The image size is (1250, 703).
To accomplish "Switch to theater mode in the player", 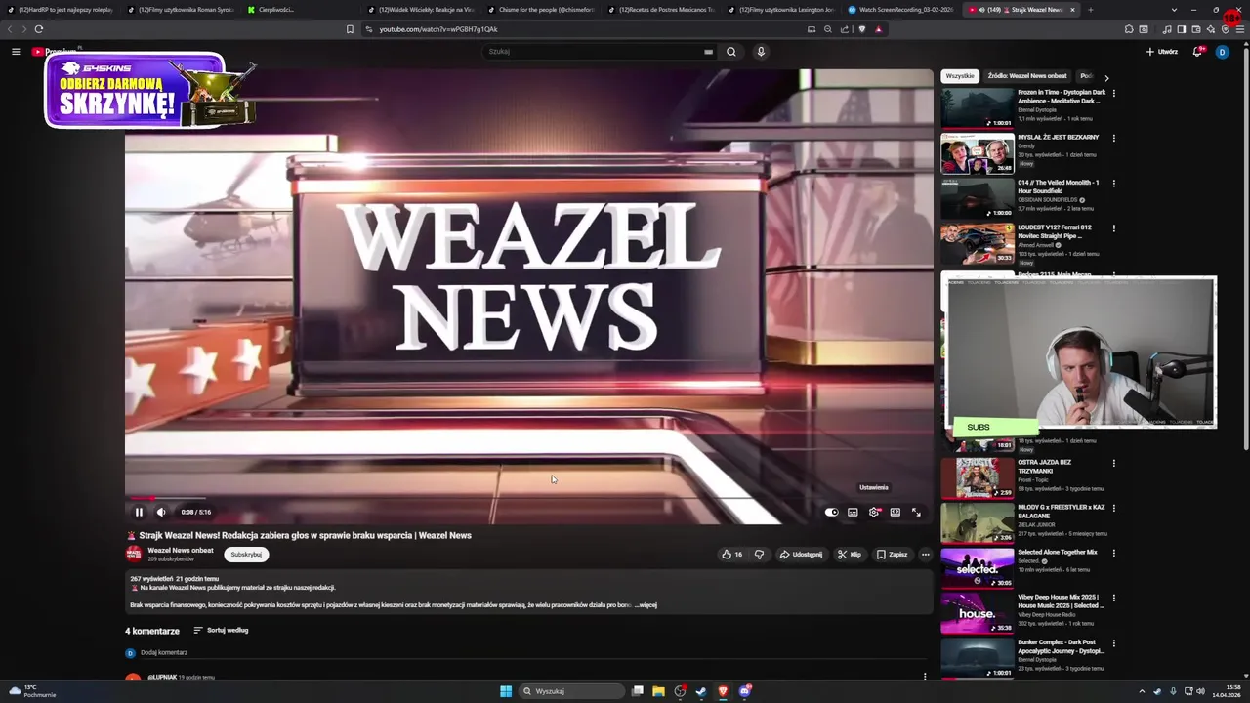I will click(895, 512).
